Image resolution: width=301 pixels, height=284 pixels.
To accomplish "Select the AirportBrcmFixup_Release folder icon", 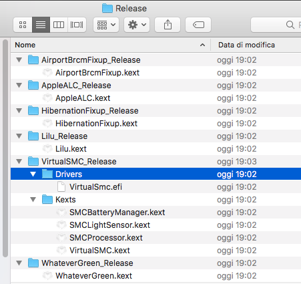I will 33,59.
